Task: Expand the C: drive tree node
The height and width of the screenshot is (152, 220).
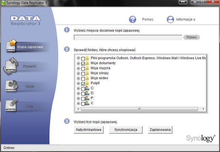Action: (78, 88)
